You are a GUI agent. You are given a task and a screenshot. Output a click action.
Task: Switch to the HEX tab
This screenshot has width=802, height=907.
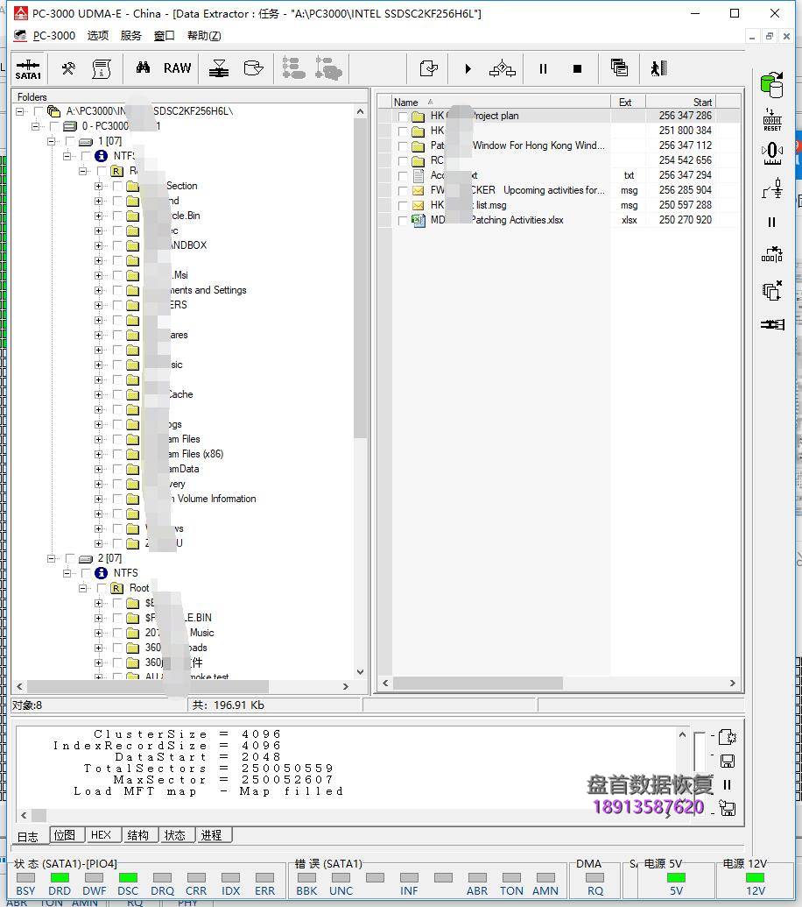(x=102, y=835)
